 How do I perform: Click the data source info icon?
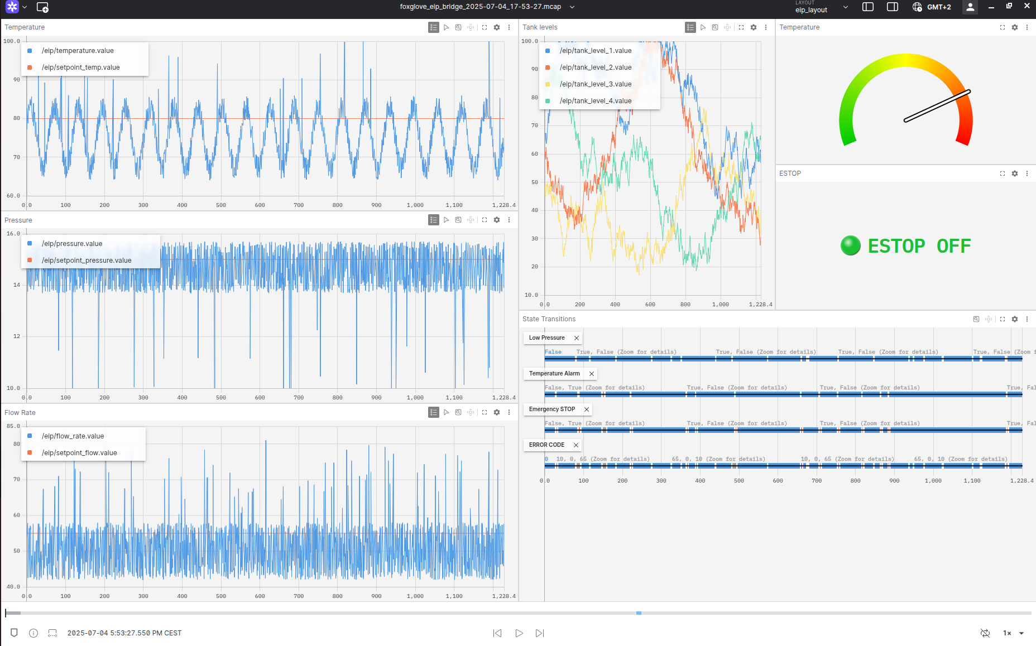coord(33,633)
